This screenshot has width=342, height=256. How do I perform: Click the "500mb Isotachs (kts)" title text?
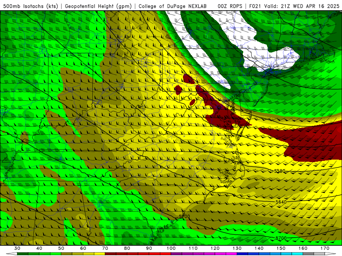coord(30,6)
